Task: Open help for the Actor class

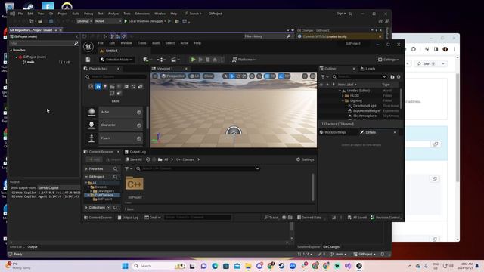Action: pos(139,113)
